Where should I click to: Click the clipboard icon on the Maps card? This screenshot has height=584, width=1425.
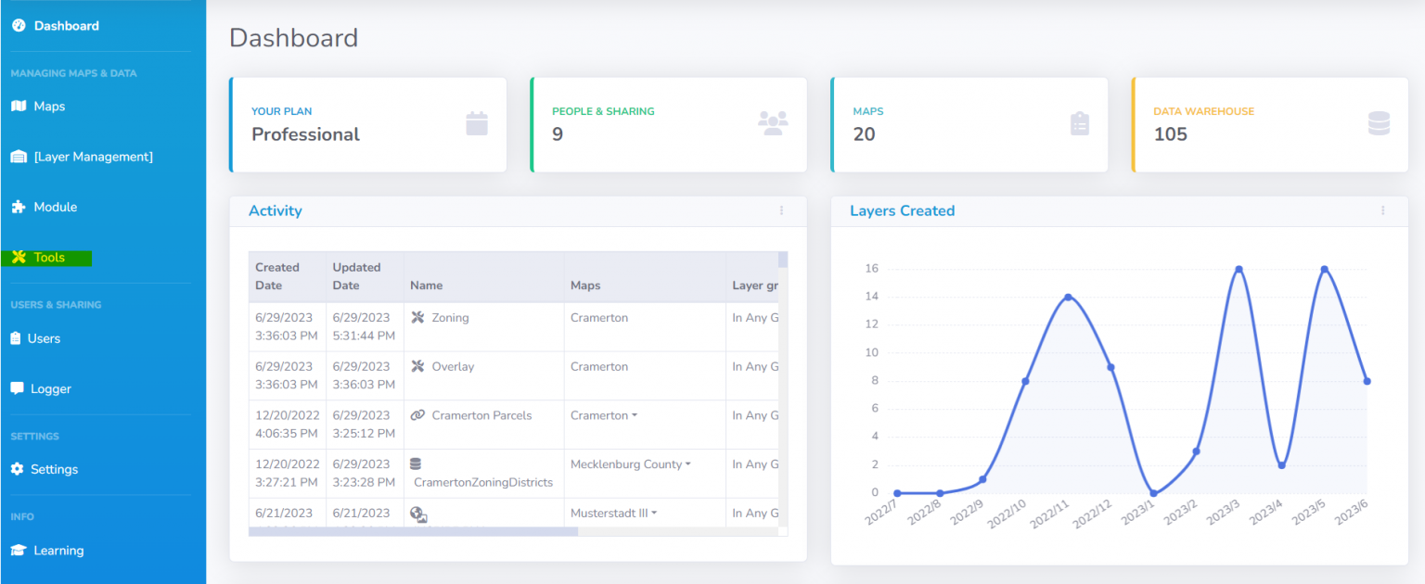click(1079, 121)
